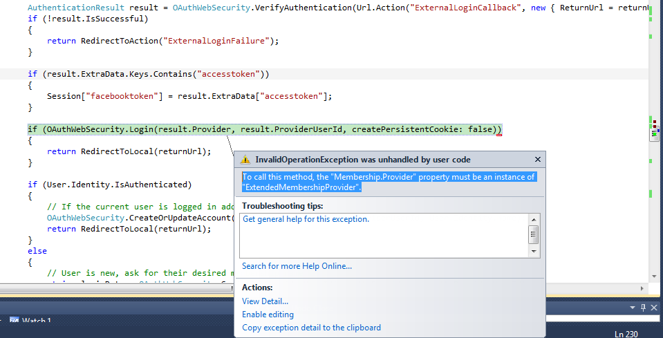Screen dimensions: 663x338
Task: Click the highlighted OAuthWebSecurity.Login code line
Action: [264, 130]
